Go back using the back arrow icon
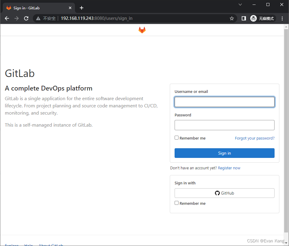The width and height of the screenshot is (289, 246). [7, 18]
